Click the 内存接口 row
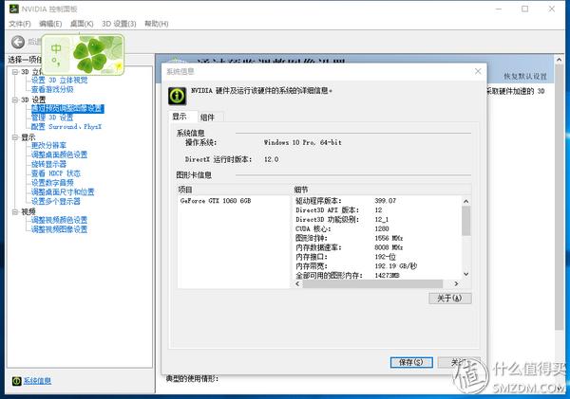 (376, 257)
